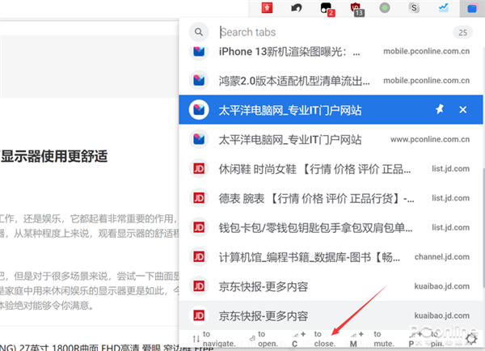Viewport: 485px width, 351px height.
Task: Switch to the 鸿蒙2.0版本适配机型清单 tab
Action: [331, 81]
